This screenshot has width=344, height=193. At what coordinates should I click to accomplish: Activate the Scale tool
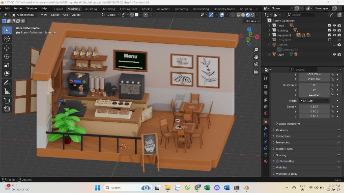coord(7,65)
